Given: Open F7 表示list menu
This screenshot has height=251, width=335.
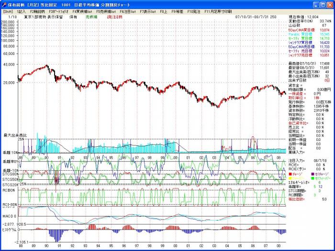Looking at the screenshot, I should click(148, 12).
